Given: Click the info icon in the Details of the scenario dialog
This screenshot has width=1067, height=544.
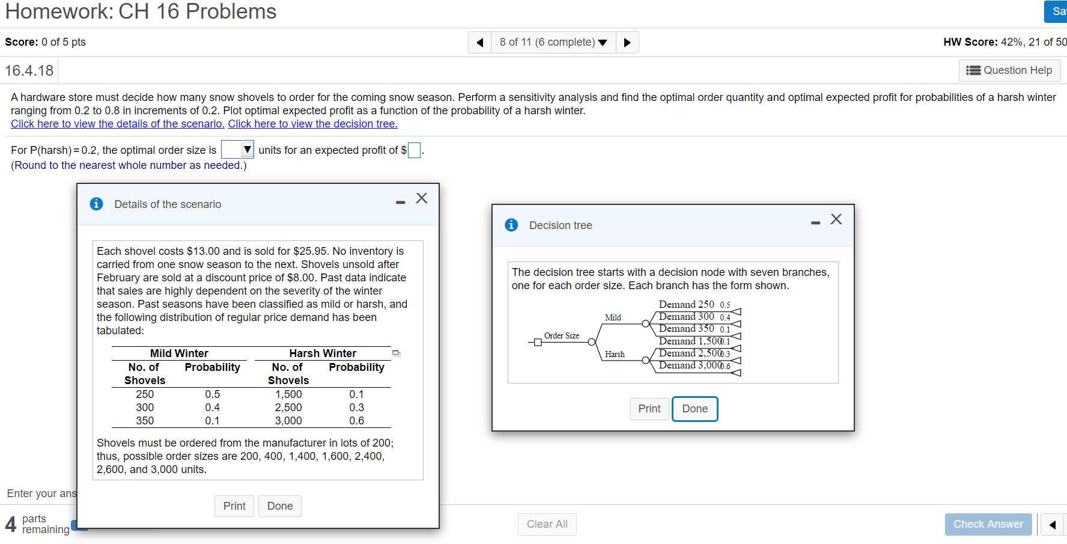Looking at the screenshot, I should (x=97, y=204).
